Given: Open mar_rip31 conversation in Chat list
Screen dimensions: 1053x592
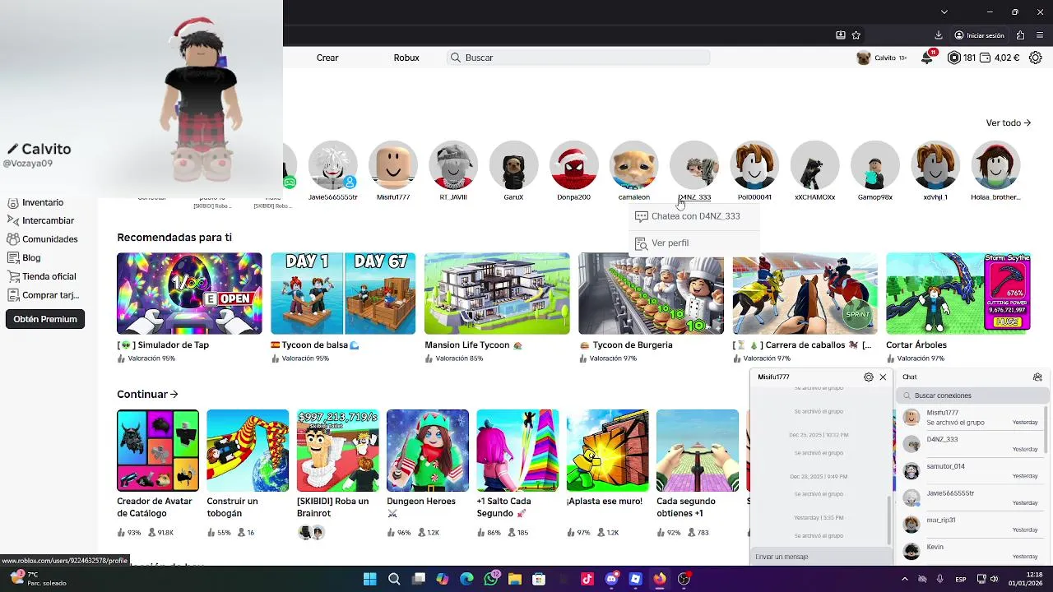Looking at the screenshot, I should [971, 524].
